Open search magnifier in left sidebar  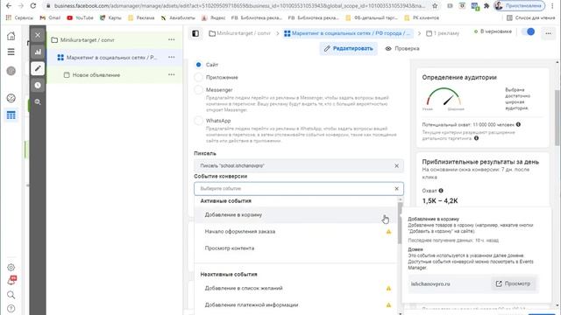[11, 295]
